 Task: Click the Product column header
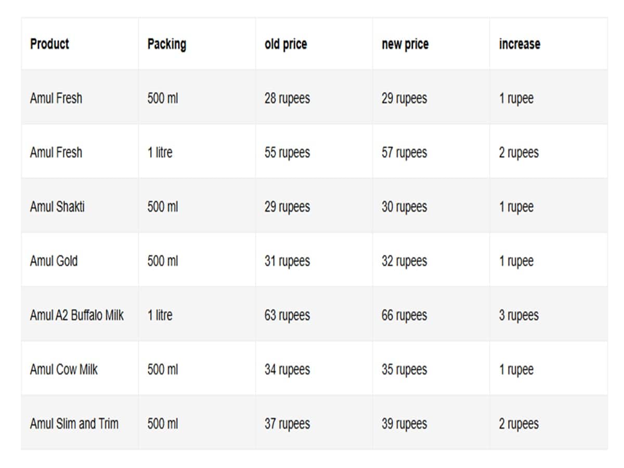tap(80, 44)
